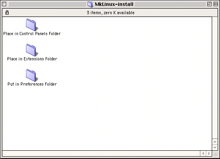Click the vertical scrollbar up arrow

pos(215,142)
